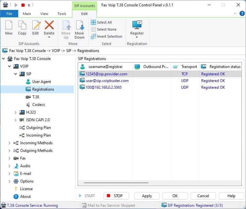Click T.38 Console Service: Running status
This screenshot has height=209, width=246.
pos(29,205)
